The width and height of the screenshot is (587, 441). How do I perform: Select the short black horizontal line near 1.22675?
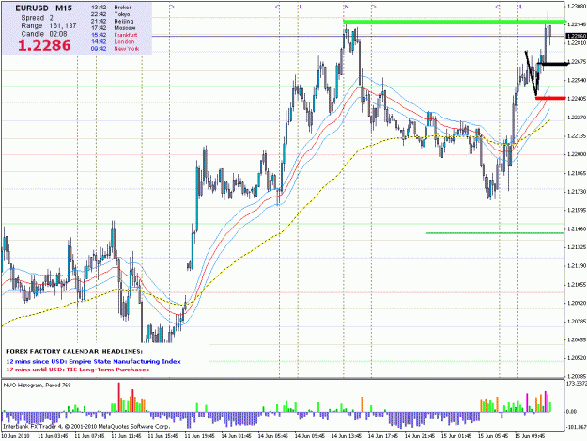555,64
